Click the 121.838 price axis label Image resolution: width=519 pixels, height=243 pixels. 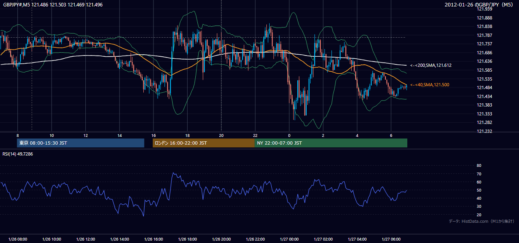tap(484, 26)
